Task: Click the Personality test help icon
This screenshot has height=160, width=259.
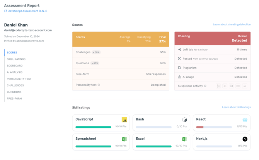Action: point(99,85)
